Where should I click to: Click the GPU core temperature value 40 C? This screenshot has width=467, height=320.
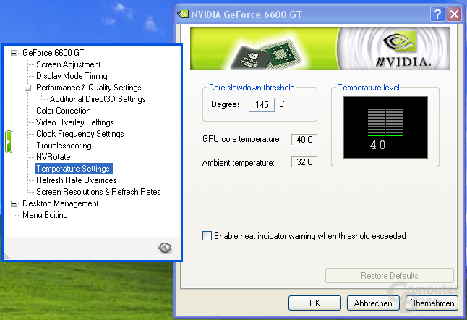coord(304,139)
